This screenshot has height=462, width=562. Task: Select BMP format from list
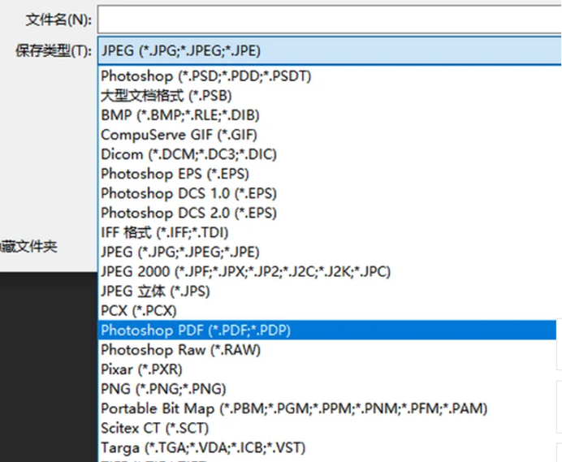180,115
